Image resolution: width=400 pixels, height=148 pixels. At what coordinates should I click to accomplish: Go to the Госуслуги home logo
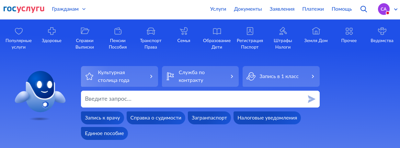24,9
